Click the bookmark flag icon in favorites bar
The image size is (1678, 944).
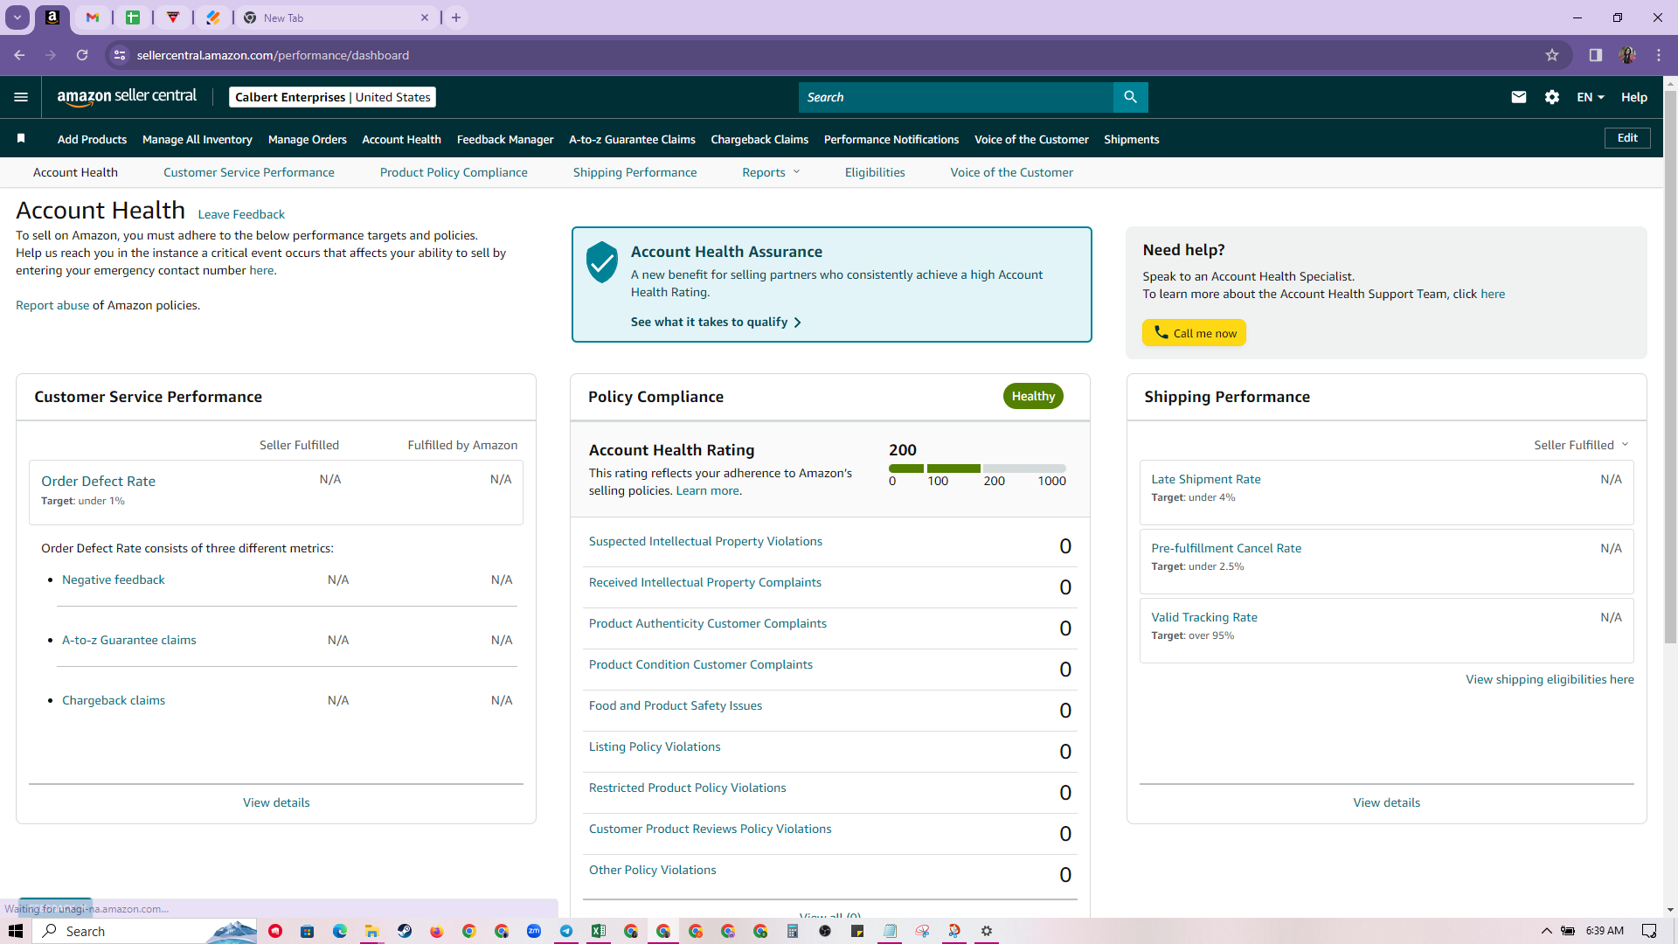tap(21, 138)
